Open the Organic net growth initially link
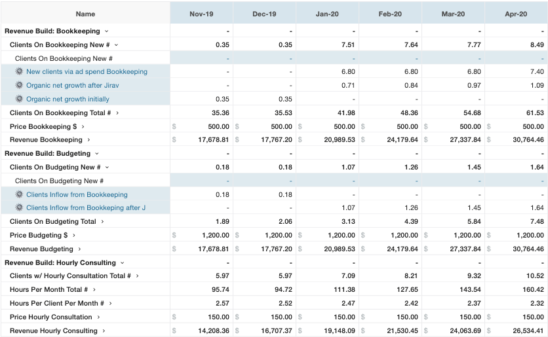The image size is (548, 337). point(68,99)
